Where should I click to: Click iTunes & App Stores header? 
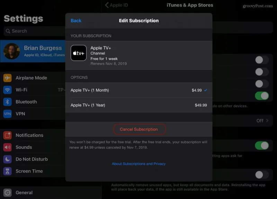[190, 5]
